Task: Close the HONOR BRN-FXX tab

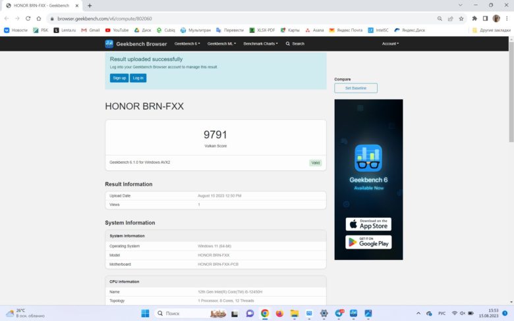Action: (76, 5)
